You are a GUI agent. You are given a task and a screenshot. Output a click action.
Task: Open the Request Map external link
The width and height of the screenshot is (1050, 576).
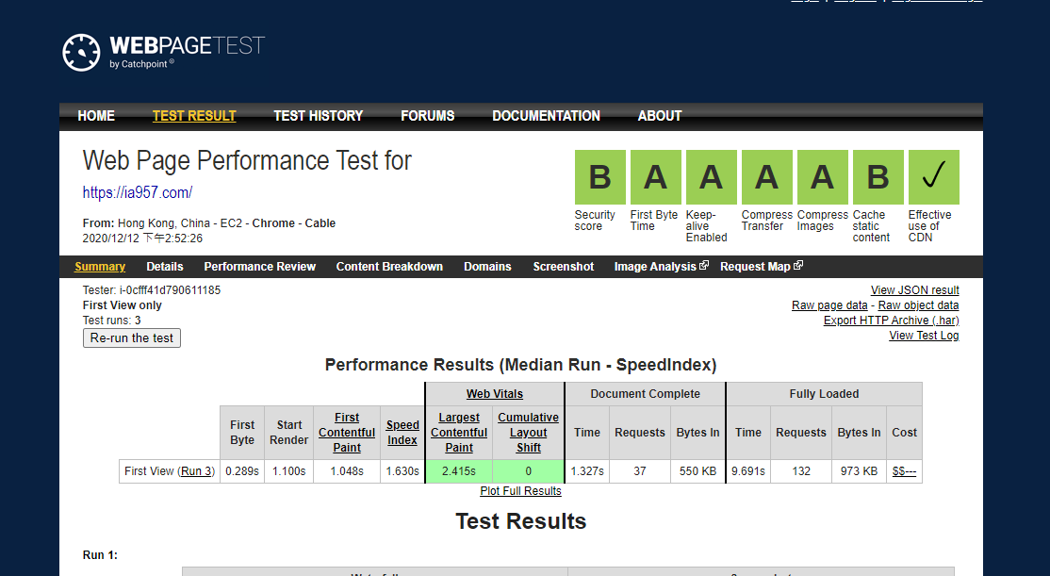[x=761, y=267]
